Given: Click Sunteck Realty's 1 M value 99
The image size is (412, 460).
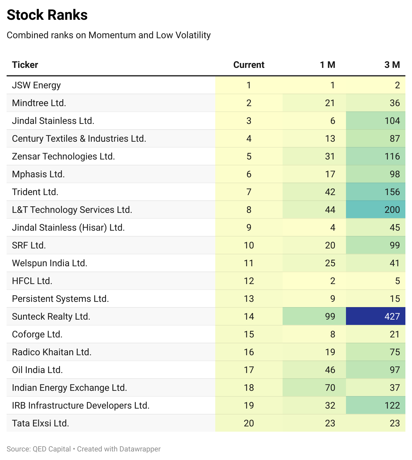Looking at the screenshot, I should (x=330, y=316).
